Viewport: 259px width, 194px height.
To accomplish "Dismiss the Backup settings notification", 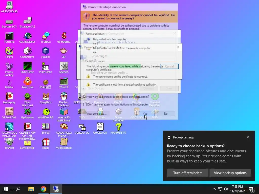I will [248, 137].
